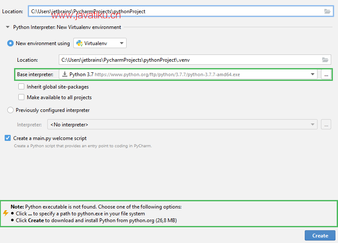Click the Create button
This screenshot has height=243, width=338.
(320, 235)
